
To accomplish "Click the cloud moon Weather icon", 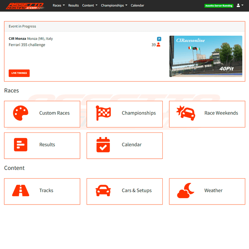I will [x=186, y=191].
